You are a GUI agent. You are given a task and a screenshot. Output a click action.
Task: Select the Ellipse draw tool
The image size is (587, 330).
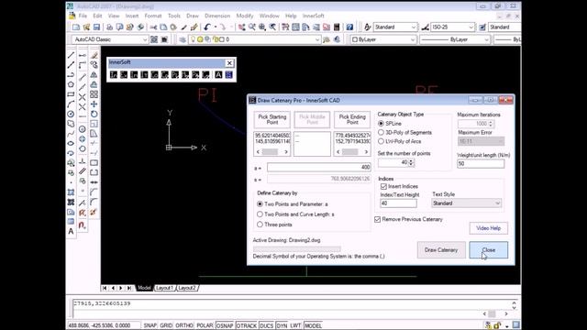71,143
